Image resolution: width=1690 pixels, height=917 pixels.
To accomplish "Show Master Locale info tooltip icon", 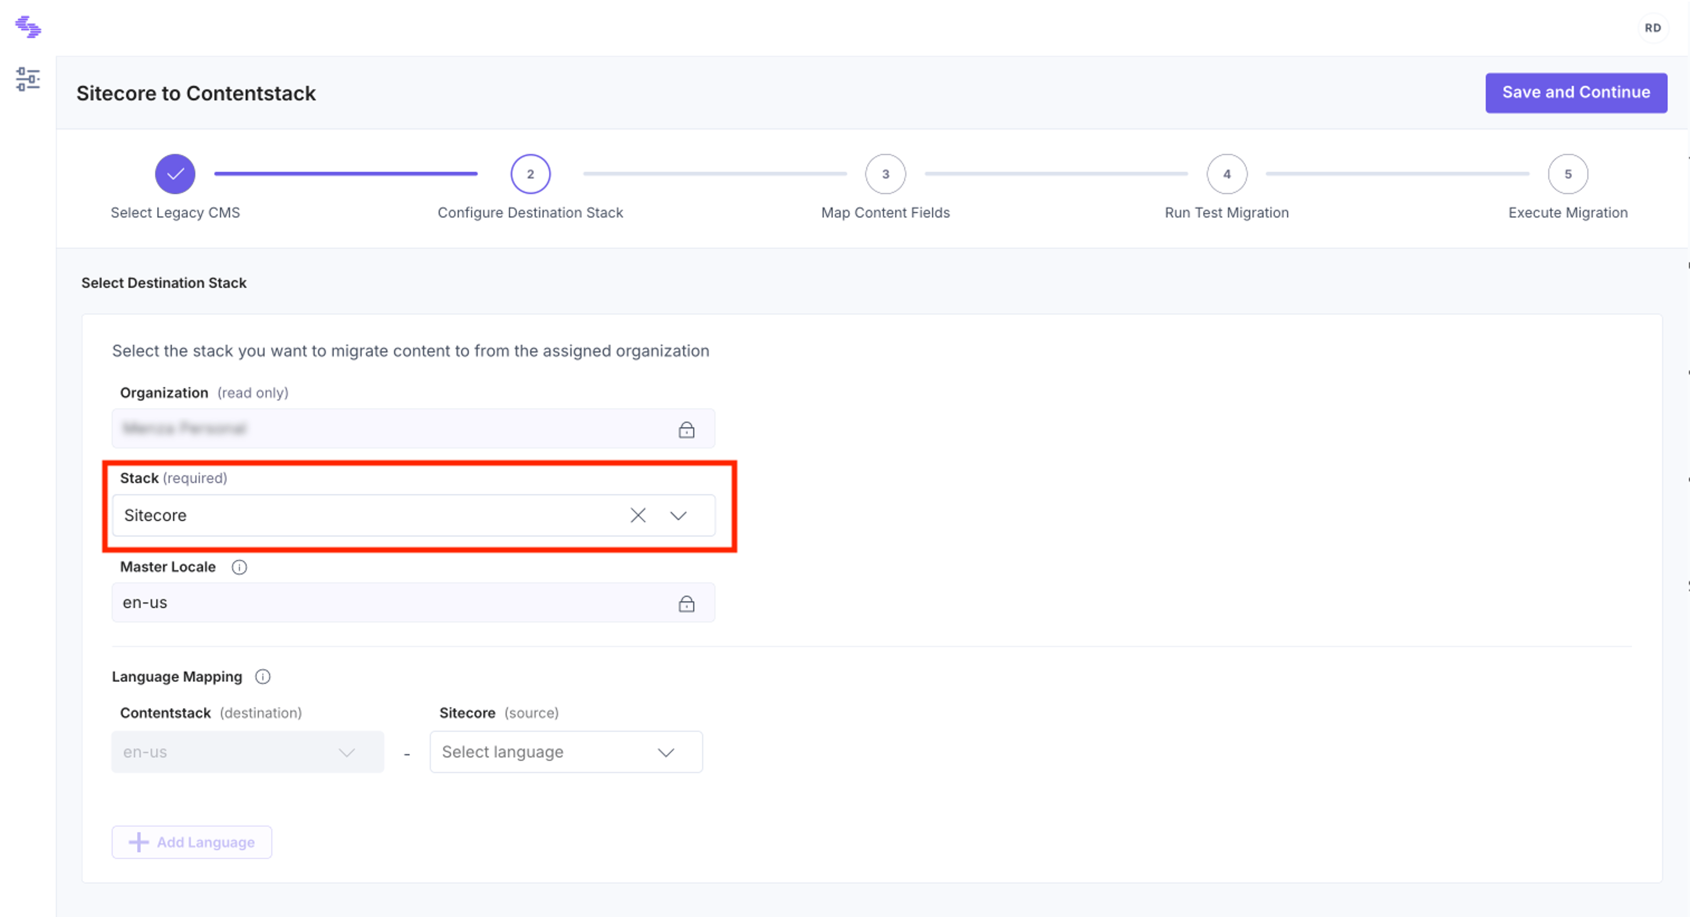I will [239, 567].
